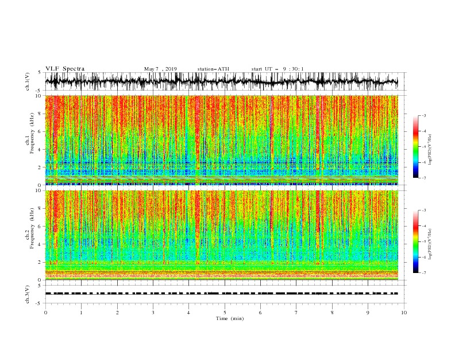The height and width of the screenshot is (351, 455).
Task: Click the "-7" label on ch.2 color bar
Action: [x=424, y=273]
